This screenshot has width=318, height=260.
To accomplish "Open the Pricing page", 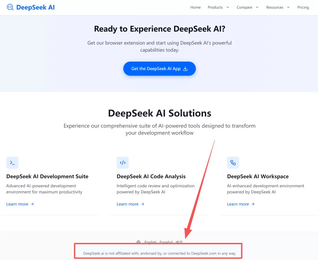I will 303,7.
